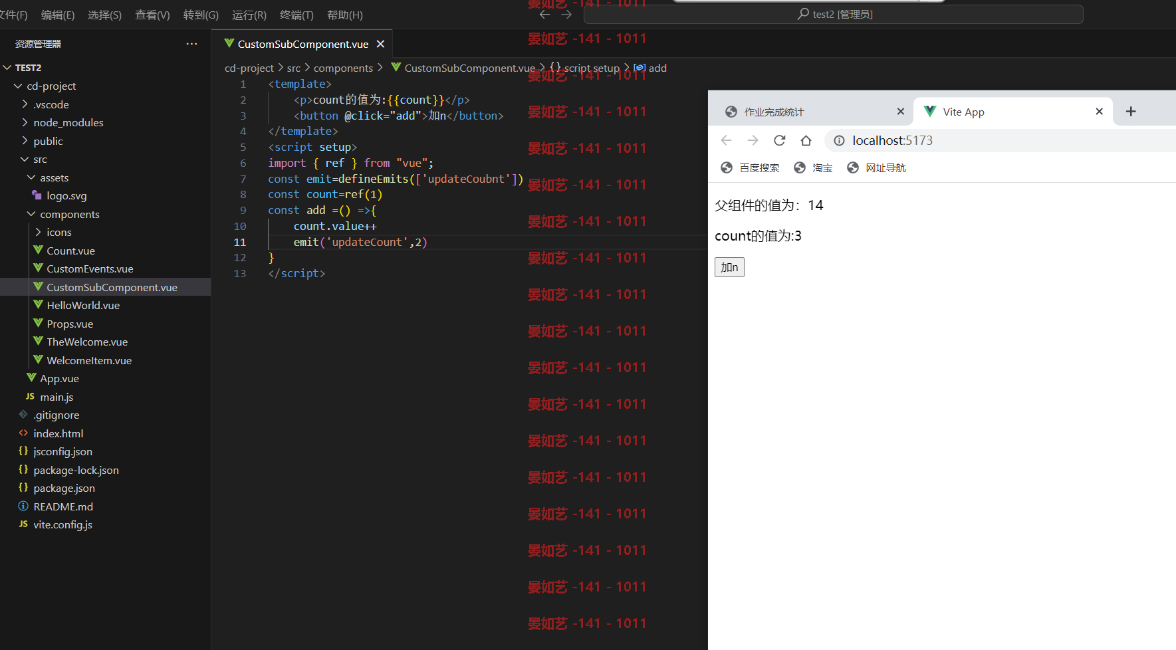Open TheWelcome.vue file
Viewport: 1176px width, 650px height.
(105, 342)
